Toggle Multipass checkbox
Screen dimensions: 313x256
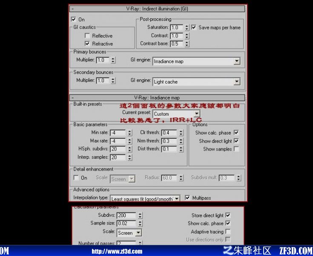point(187,198)
